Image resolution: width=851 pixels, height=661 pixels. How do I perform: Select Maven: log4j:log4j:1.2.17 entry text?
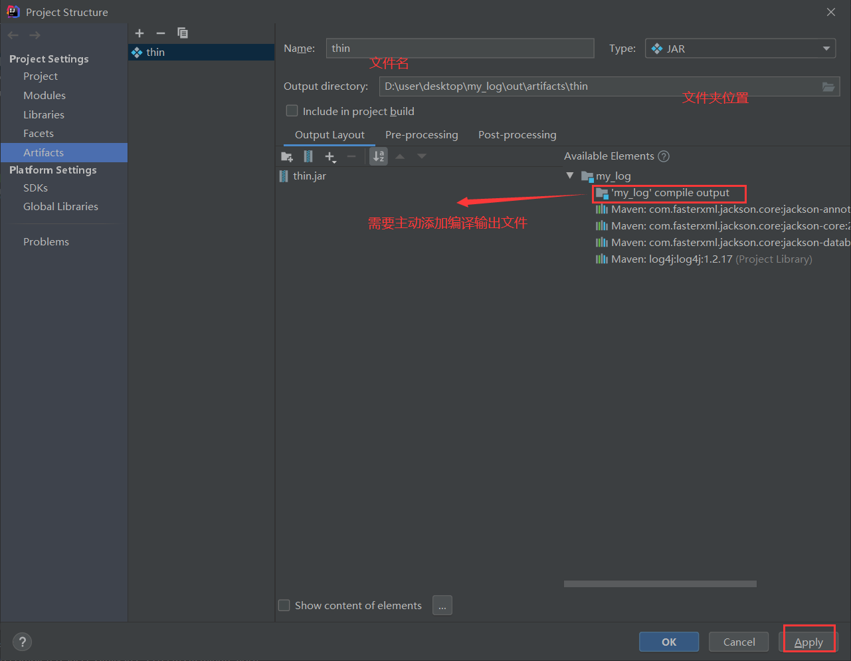(672, 259)
